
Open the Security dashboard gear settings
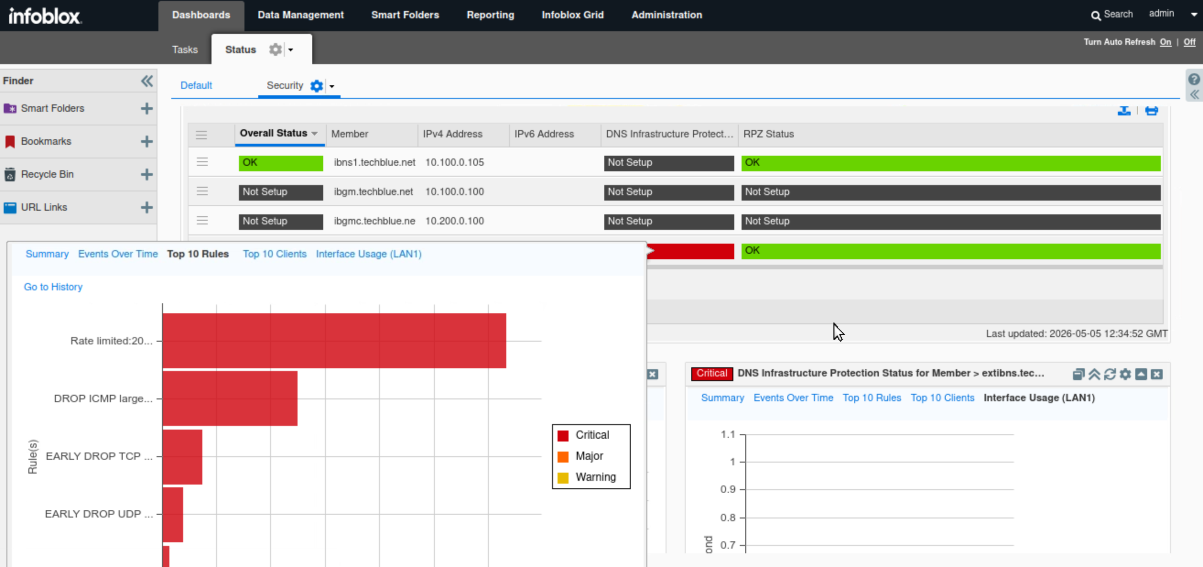[317, 86]
